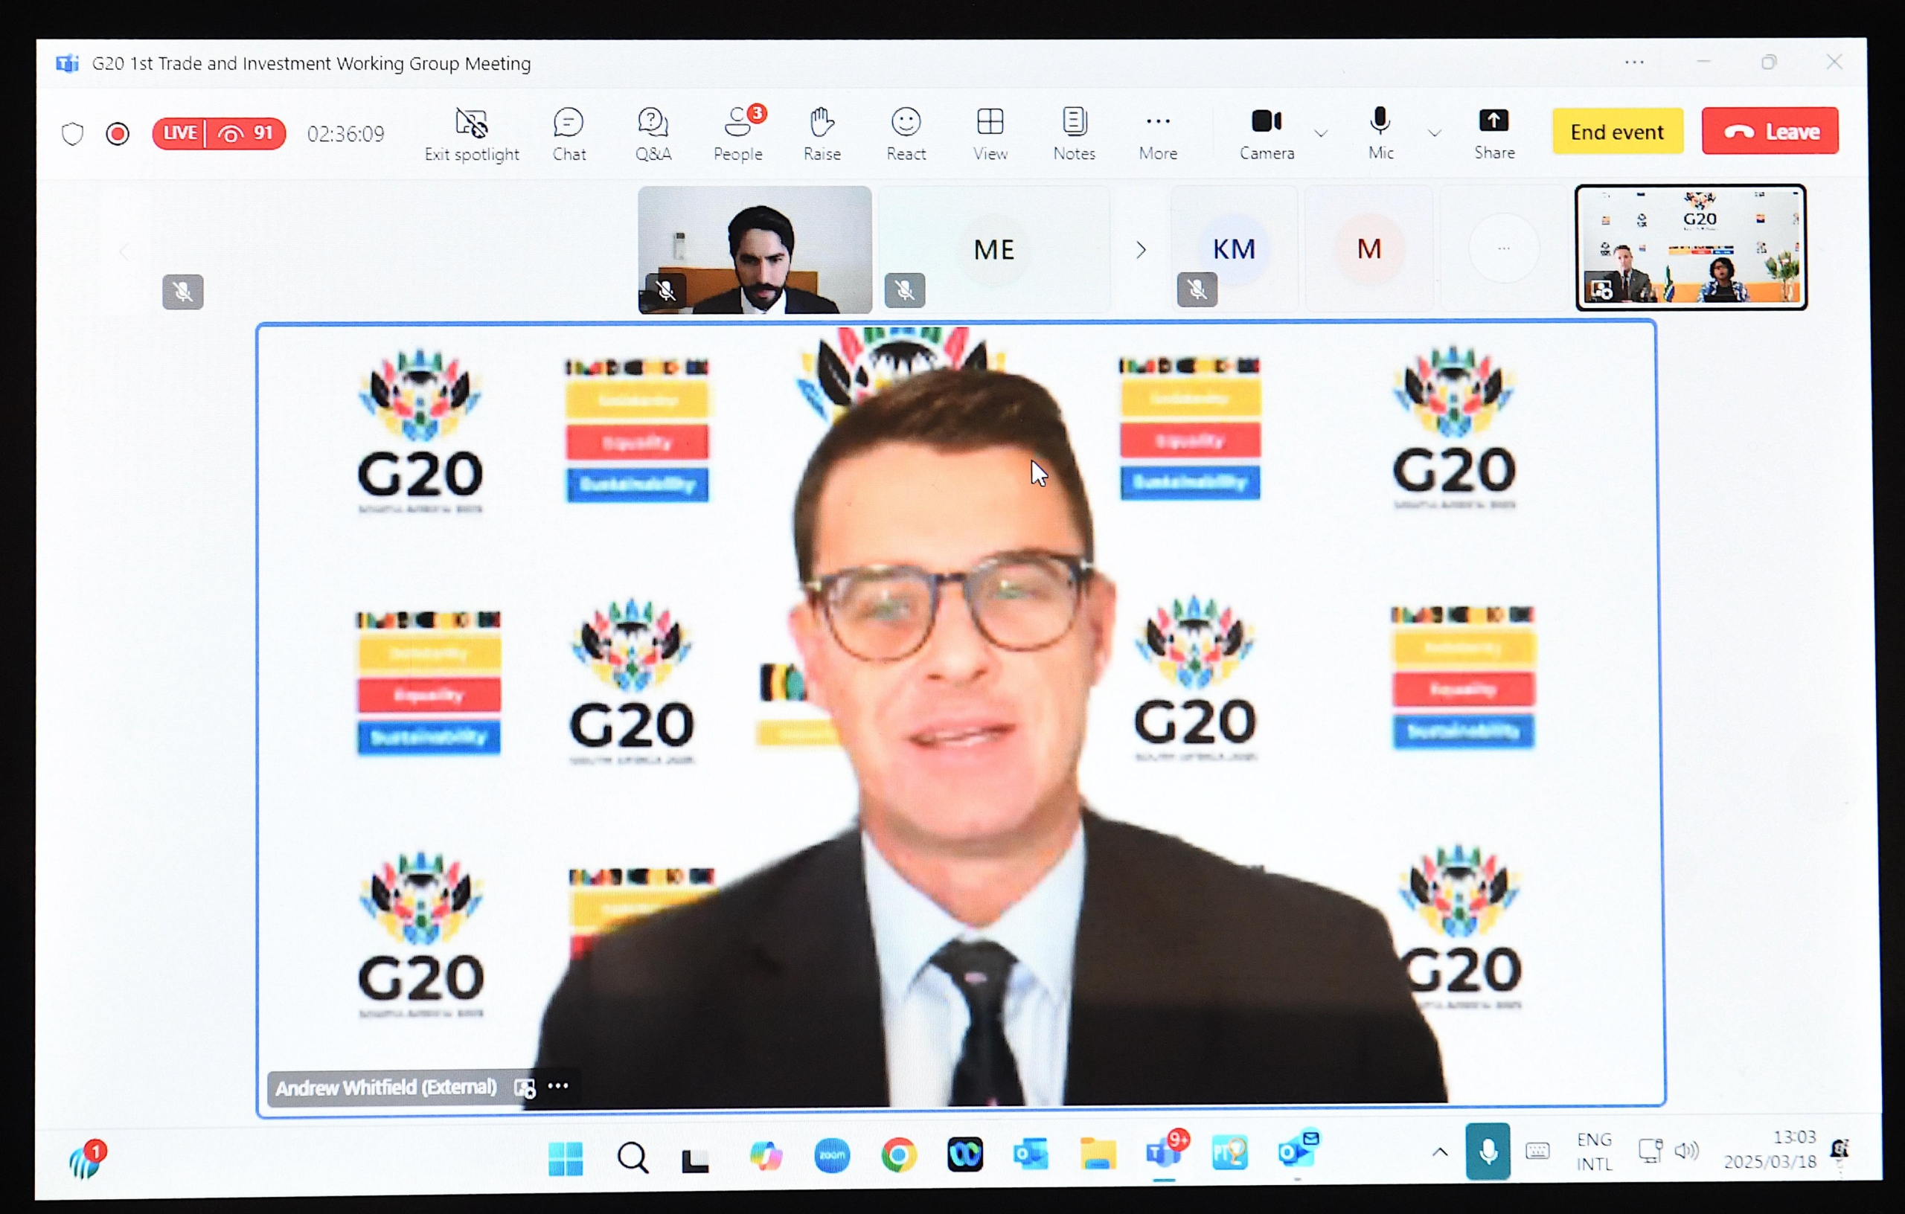Open the speaker volume control
The height and width of the screenshot is (1214, 1905).
point(1687,1151)
